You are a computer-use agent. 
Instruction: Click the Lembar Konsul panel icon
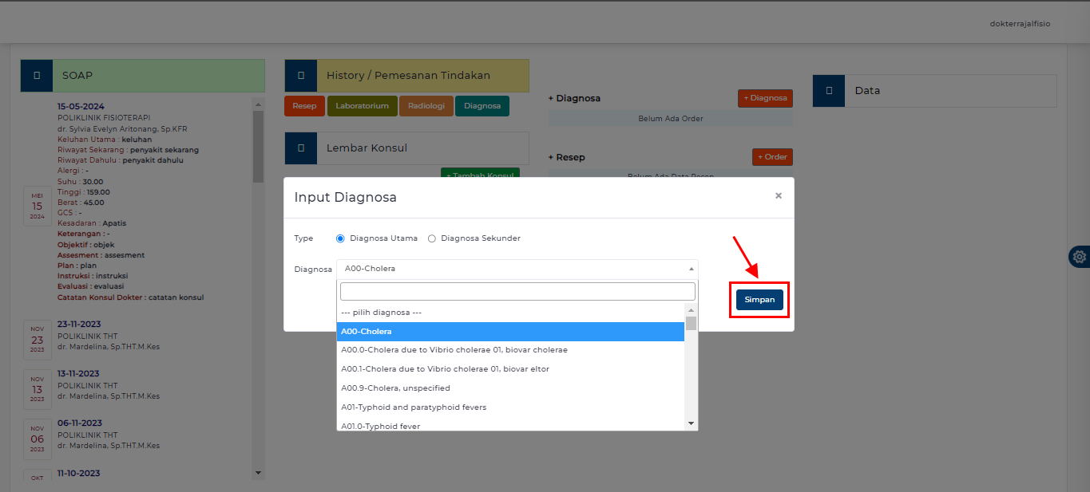pyautogui.click(x=300, y=148)
